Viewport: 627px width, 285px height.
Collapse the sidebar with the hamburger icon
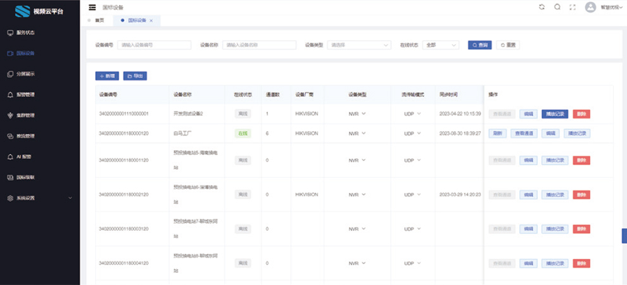tap(92, 8)
